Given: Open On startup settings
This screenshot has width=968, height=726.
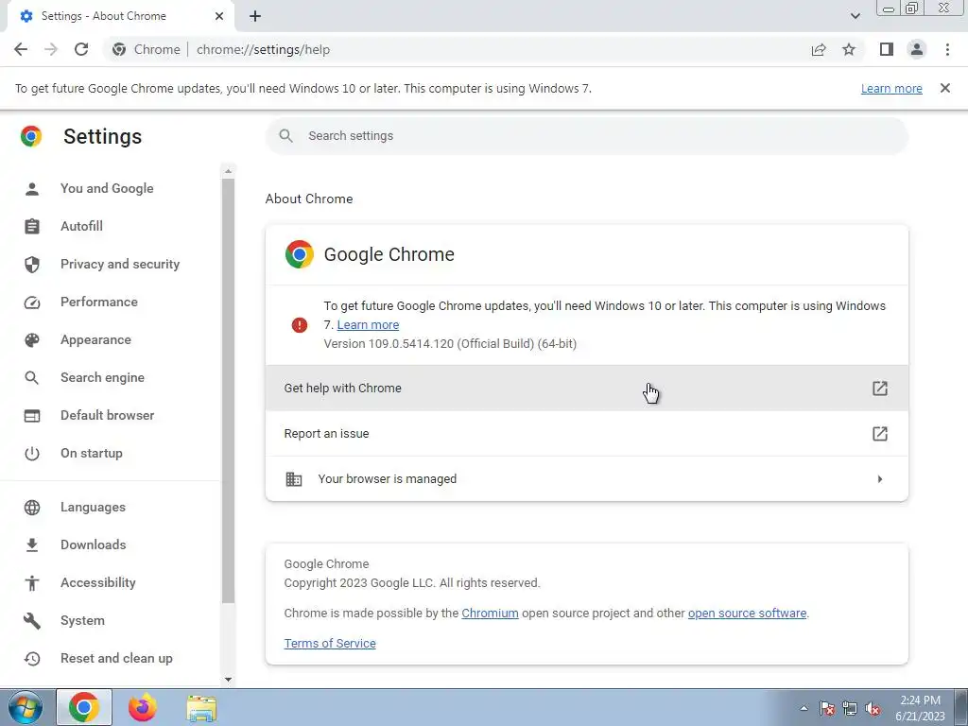Looking at the screenshot, I should [x=92, y=453].
